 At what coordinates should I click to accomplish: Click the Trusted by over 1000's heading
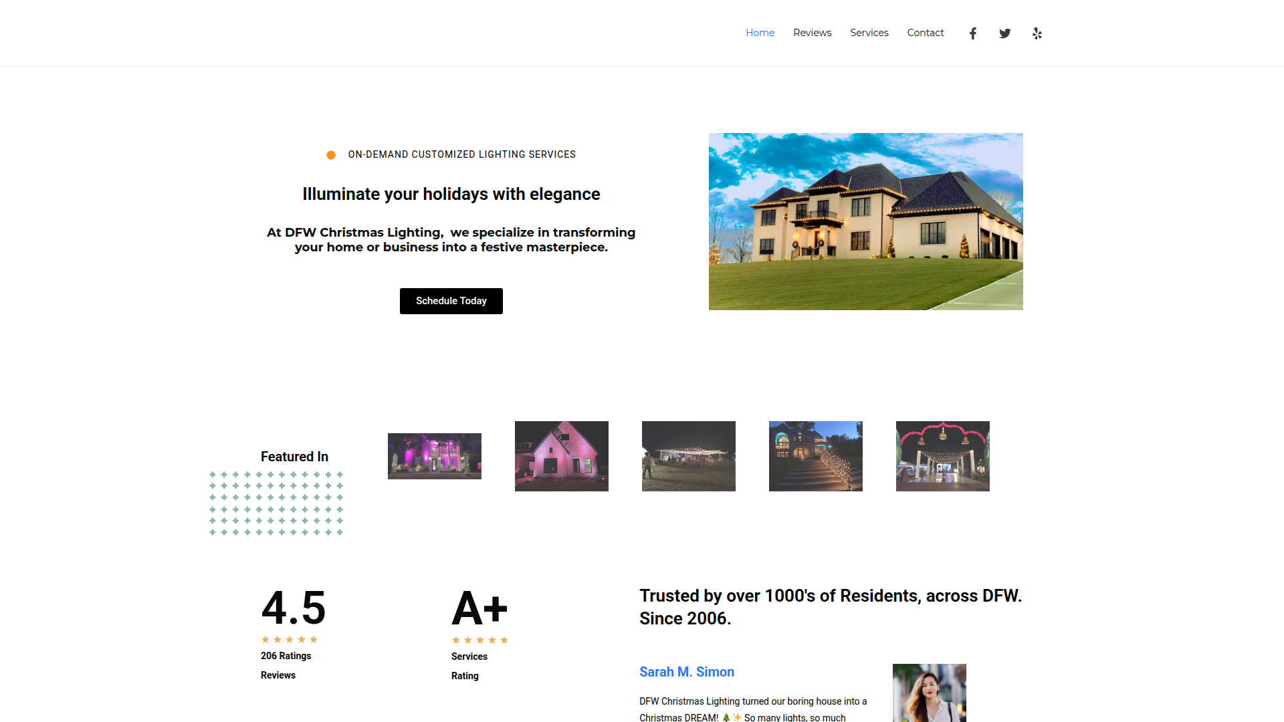[x=831, y=607]
